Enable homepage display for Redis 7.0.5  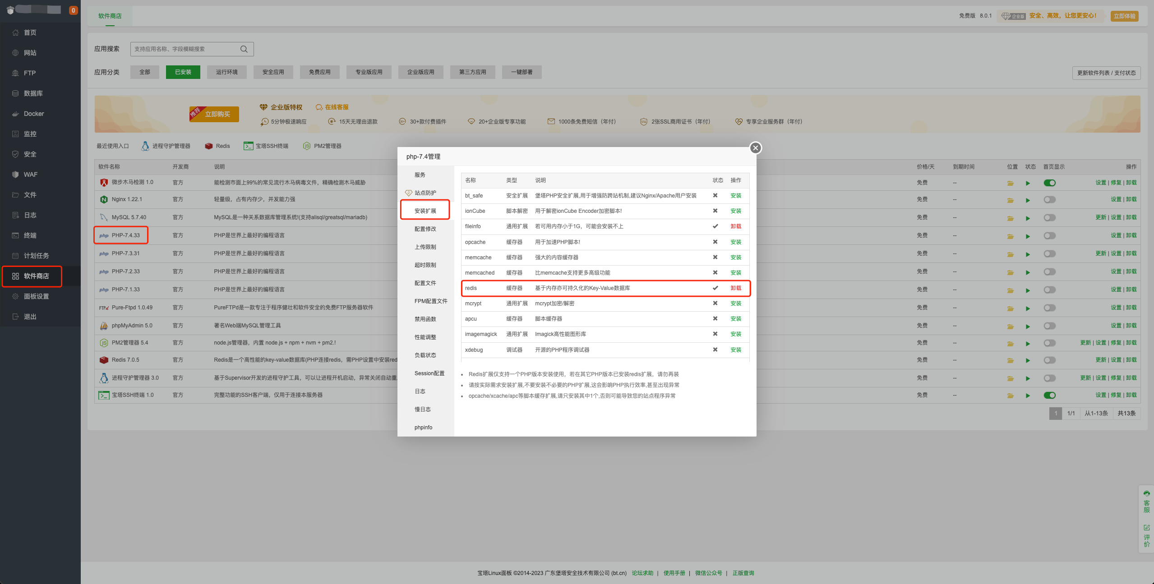(x=1049, y=360)
